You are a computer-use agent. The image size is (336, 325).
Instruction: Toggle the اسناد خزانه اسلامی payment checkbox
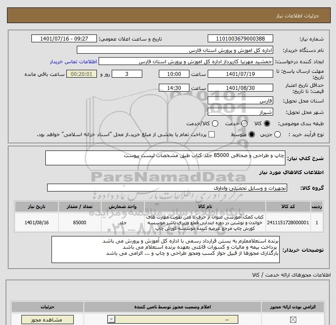pyautogui.click(x=212, y=134)
